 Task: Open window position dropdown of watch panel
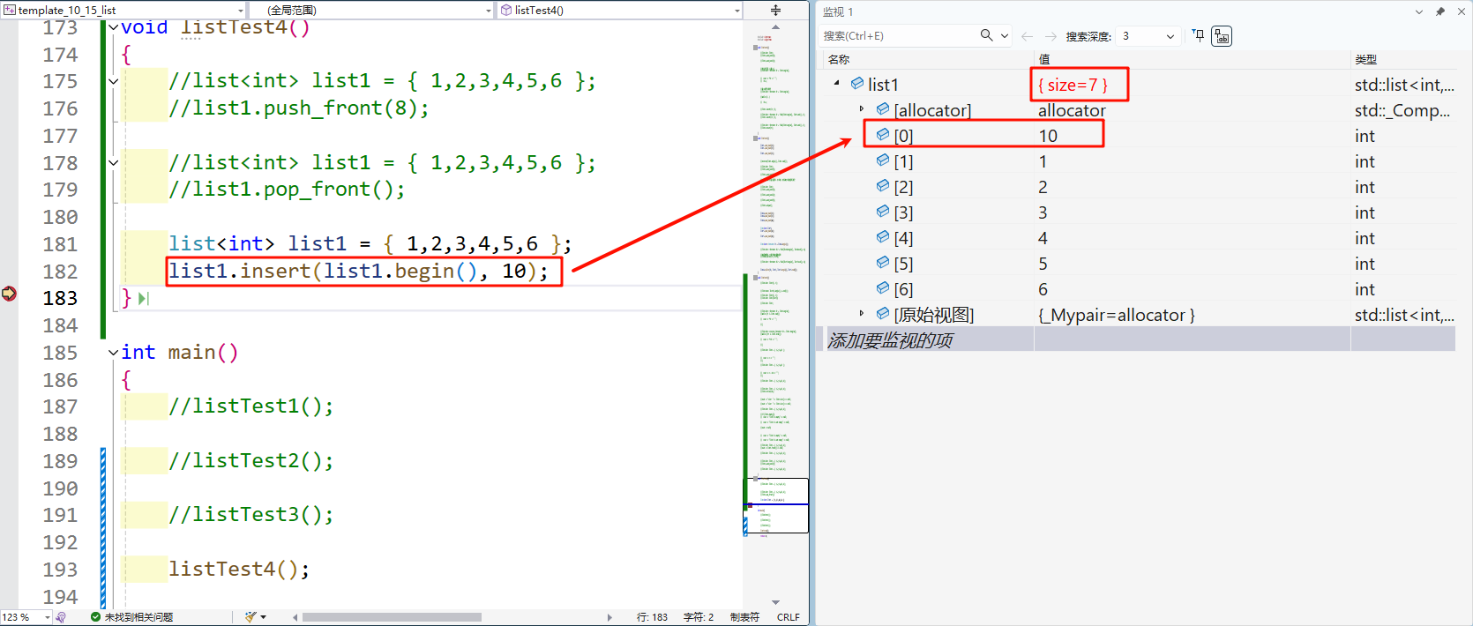point(1419,11)
